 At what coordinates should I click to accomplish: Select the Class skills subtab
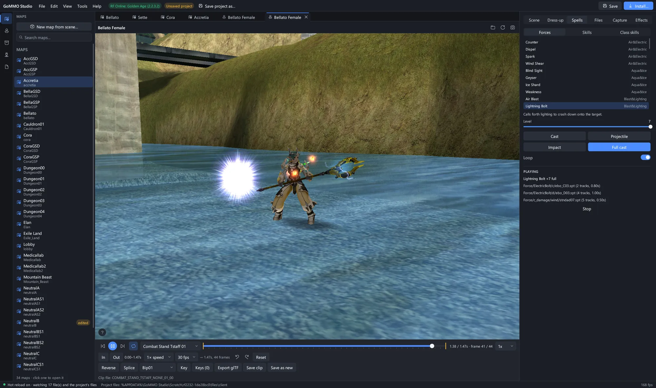629,32
